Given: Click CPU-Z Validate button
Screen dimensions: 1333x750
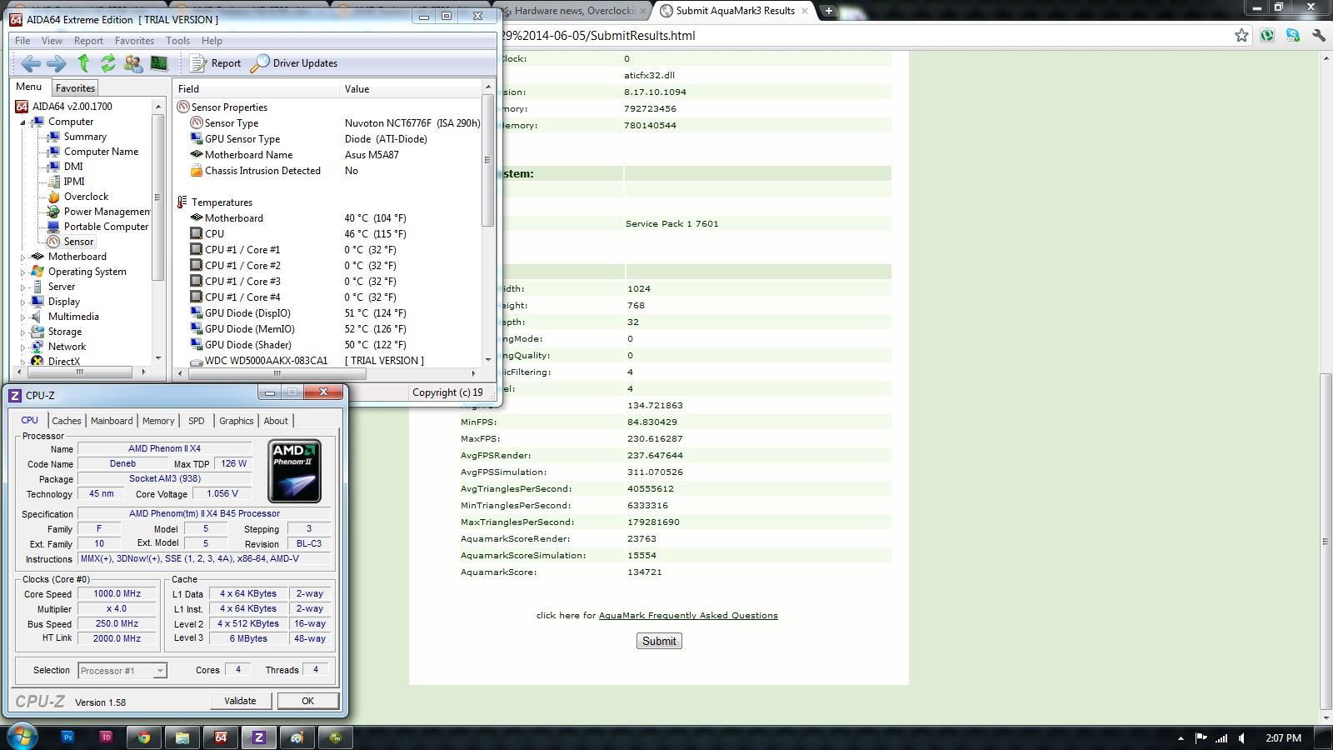Looking at the screenshot, I should tap(240, 701).
